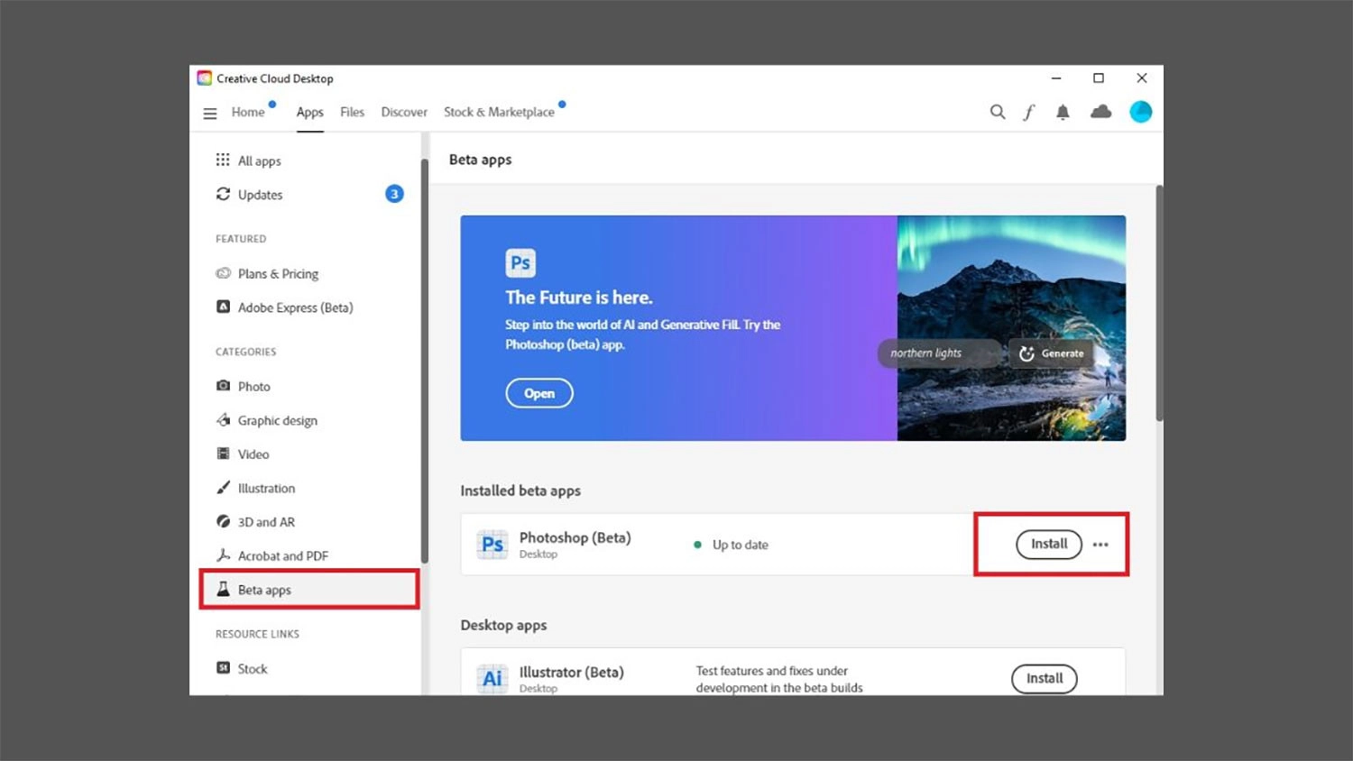Click the Photo camera icon
Screen dimensions: 1353x761
coord(223,386)
